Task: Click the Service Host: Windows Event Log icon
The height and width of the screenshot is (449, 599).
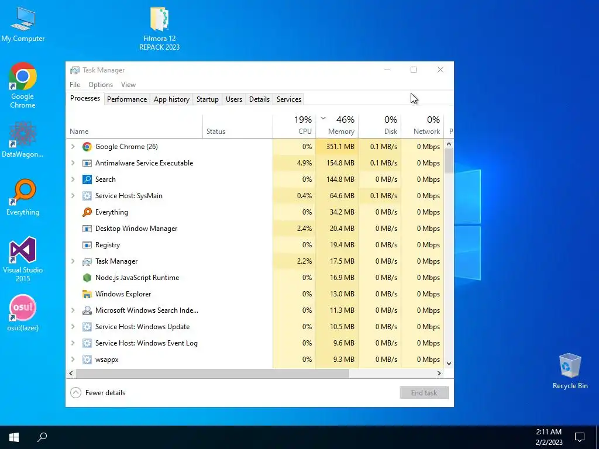Action: [87, 343]
